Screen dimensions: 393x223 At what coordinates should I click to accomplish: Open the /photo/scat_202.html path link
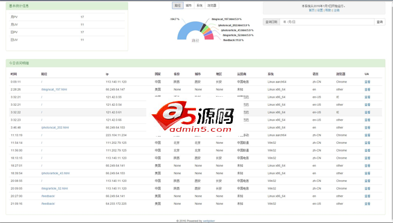(x=55, y=128)
